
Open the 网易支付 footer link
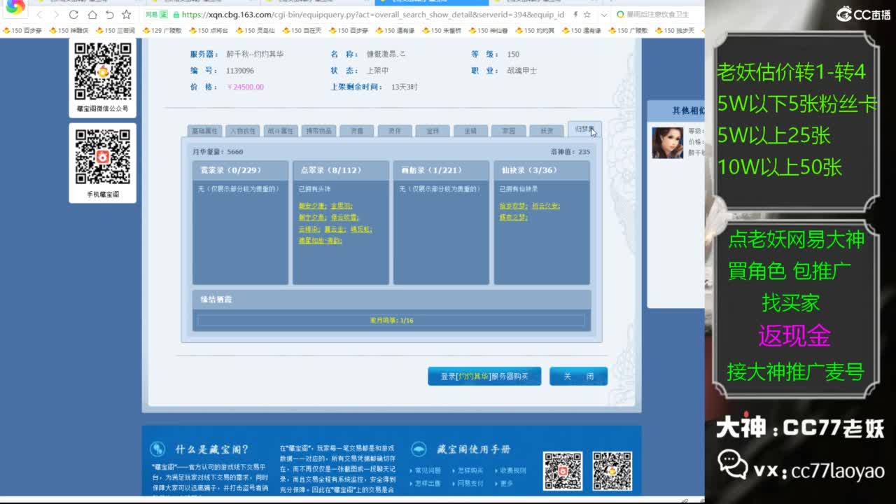click(470, 483)
